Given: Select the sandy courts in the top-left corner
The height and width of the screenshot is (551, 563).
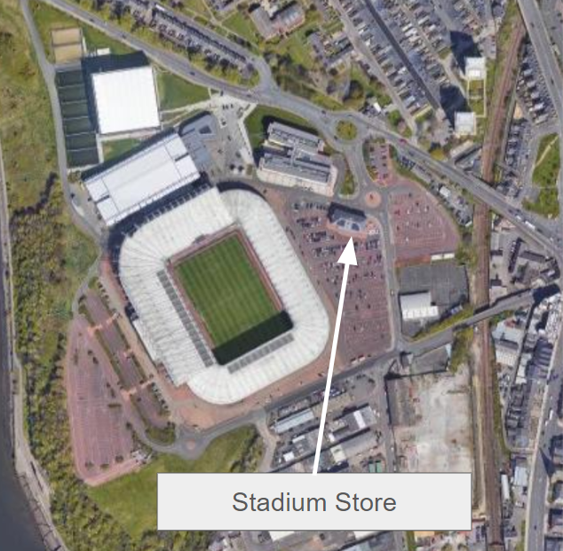Looking at the screenshot, I should pos(67,44).
